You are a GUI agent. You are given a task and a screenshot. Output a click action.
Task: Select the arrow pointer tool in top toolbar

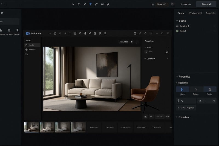click(73, 4)
